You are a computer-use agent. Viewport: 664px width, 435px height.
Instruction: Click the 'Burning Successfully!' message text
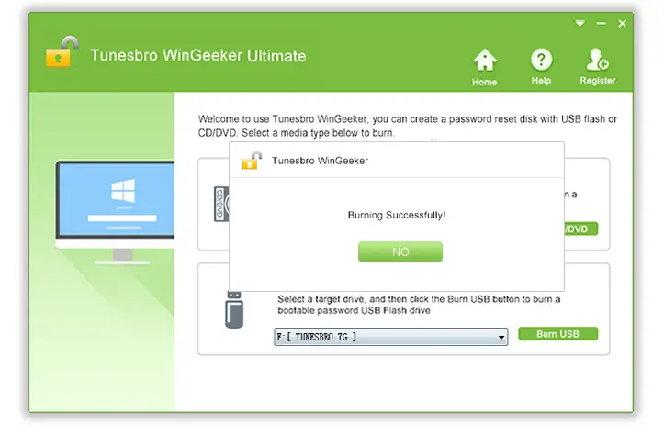pos(397,215)
